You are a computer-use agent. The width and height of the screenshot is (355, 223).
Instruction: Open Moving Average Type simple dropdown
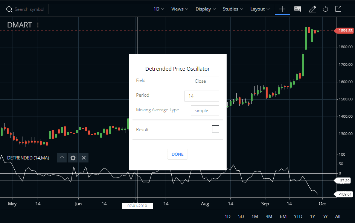click(x=205, y=110)
